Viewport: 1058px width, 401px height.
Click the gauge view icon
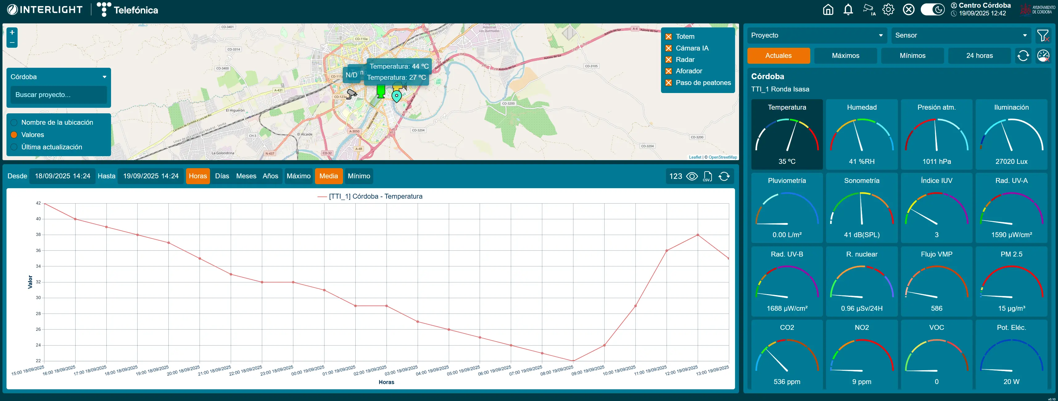pyautogui.click(x=1043, y=56)
